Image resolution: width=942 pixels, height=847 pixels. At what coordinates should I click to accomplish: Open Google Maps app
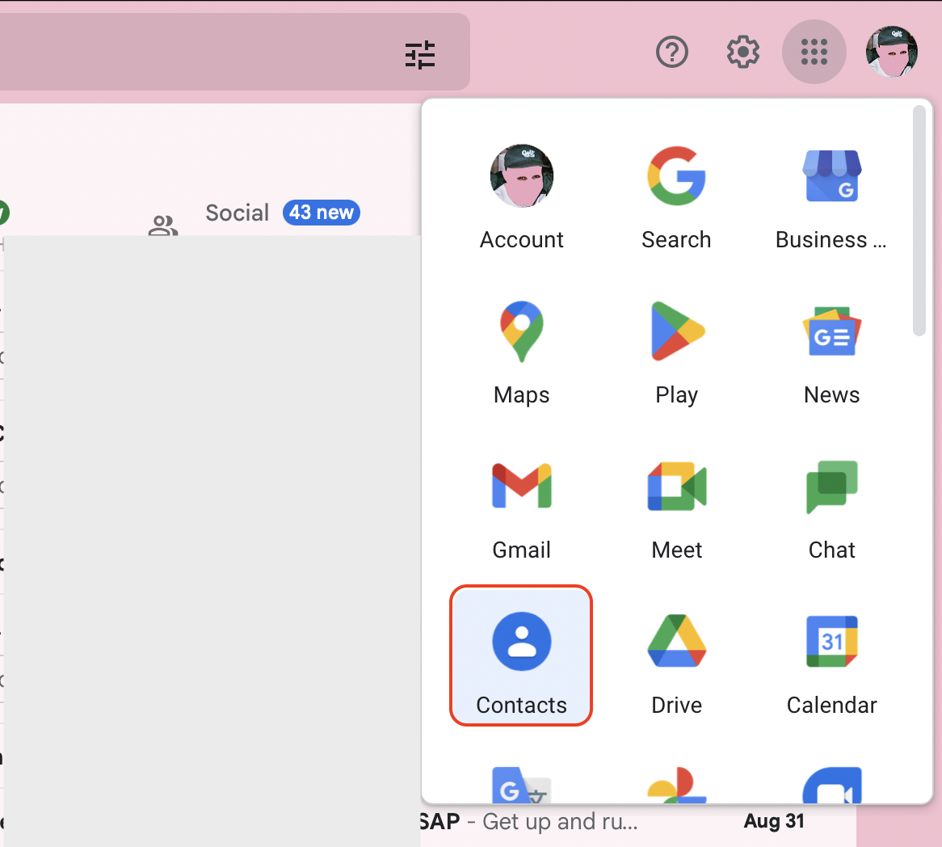(521, 353)
